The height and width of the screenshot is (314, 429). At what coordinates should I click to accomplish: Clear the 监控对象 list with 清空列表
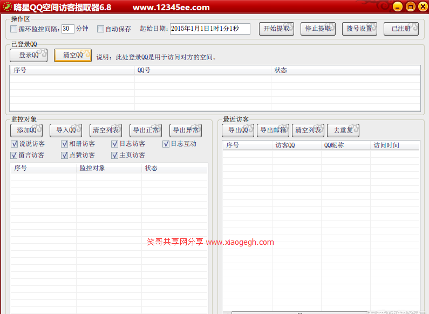point(106,130)
